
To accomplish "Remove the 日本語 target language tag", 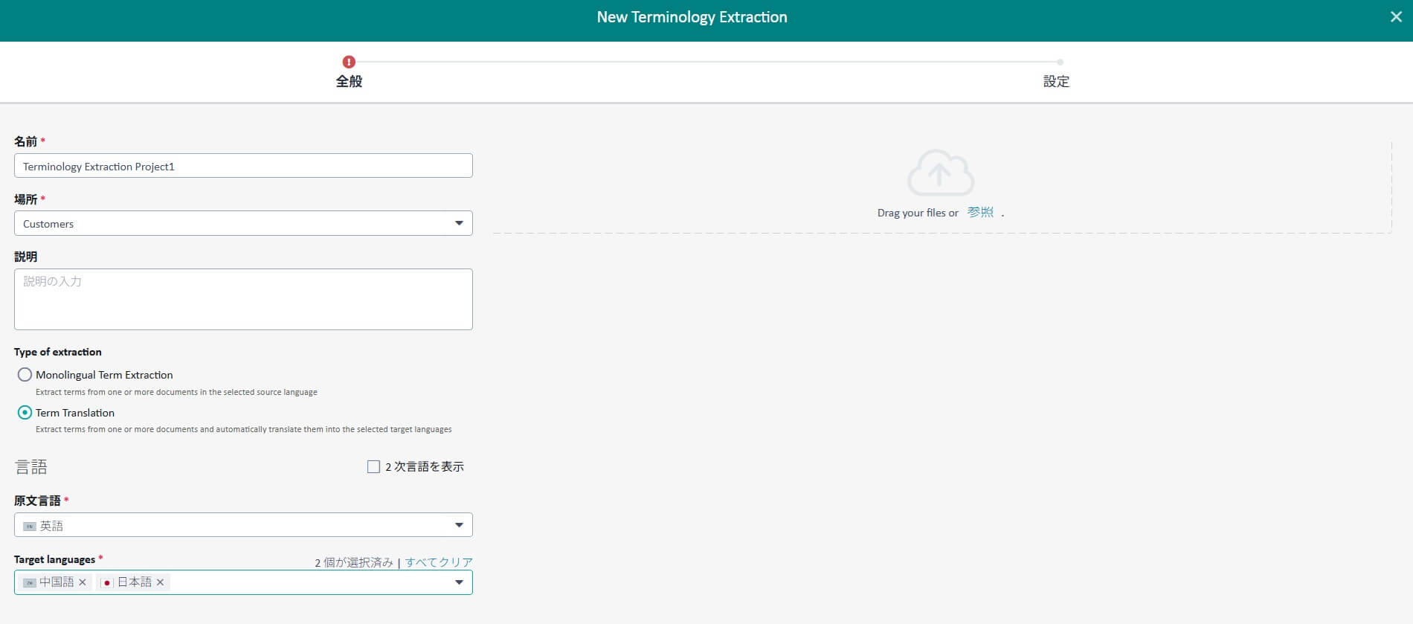I will pos(160,582).
